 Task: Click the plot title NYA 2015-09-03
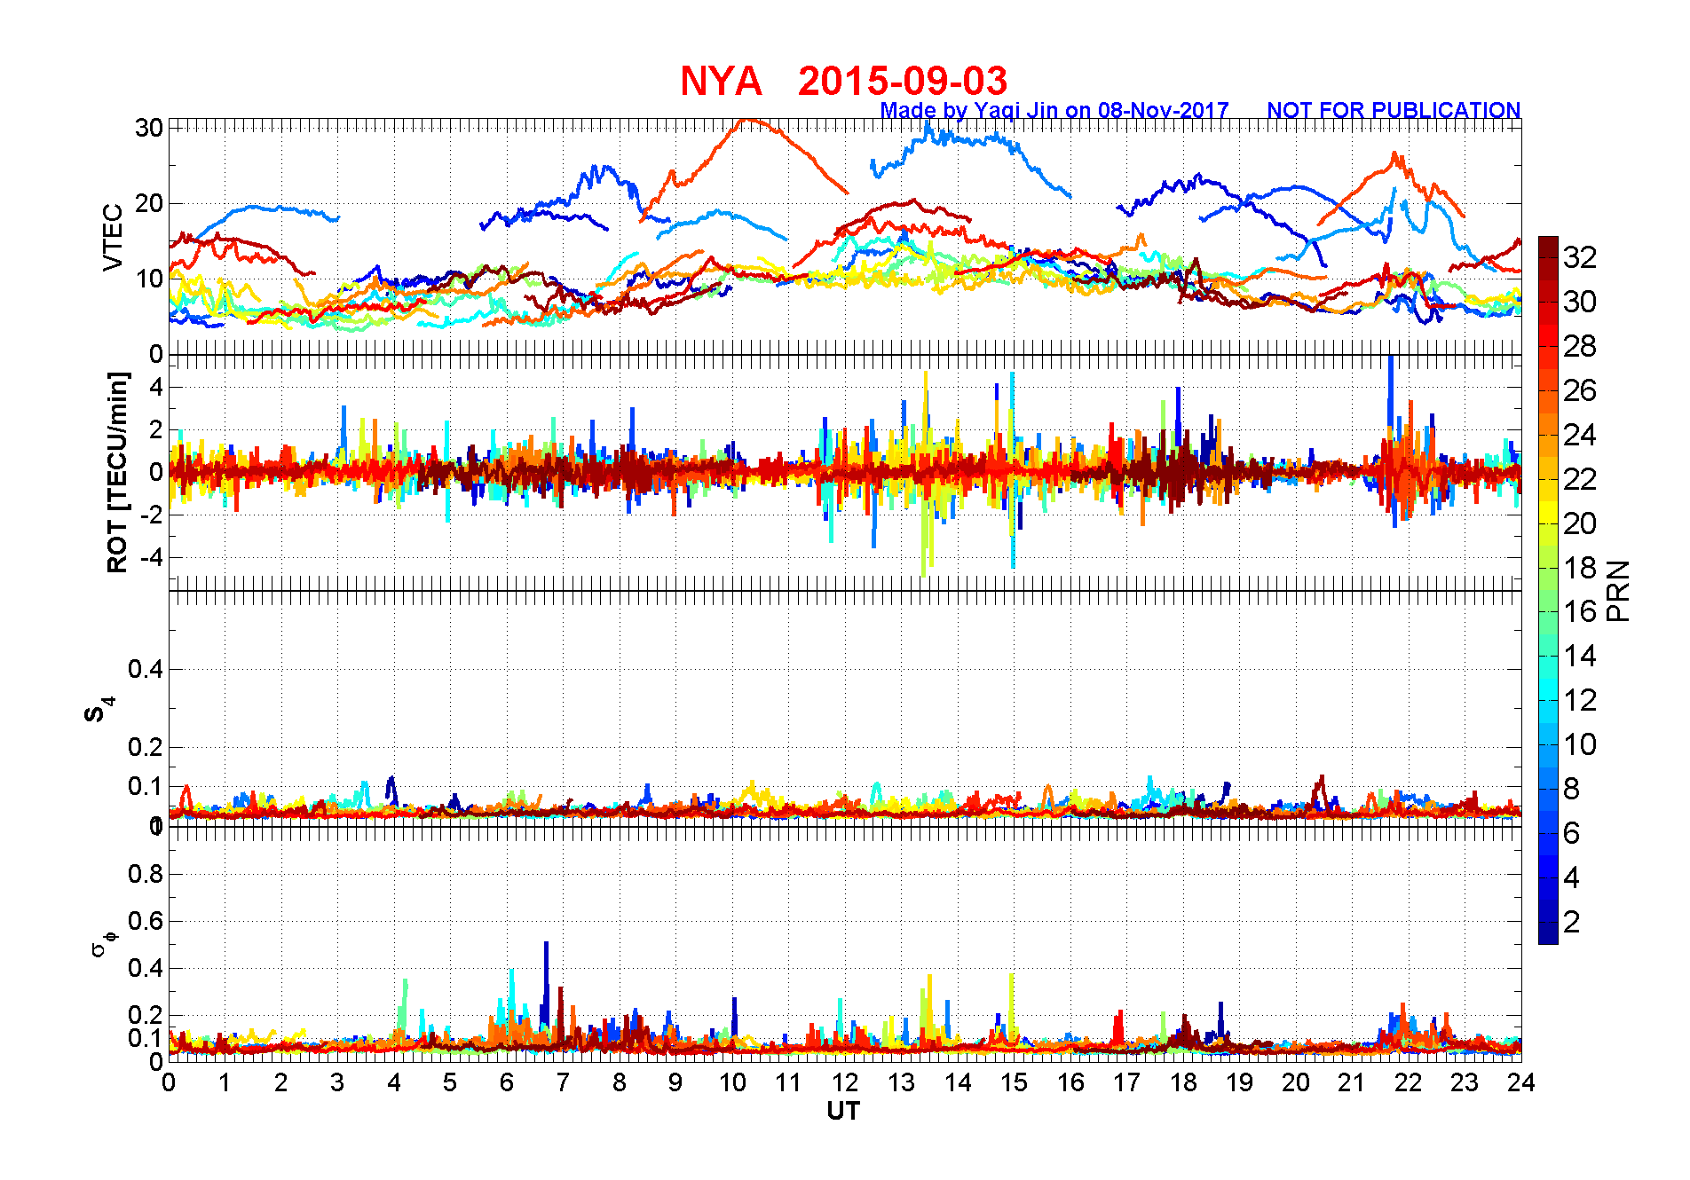click(843, 82)
